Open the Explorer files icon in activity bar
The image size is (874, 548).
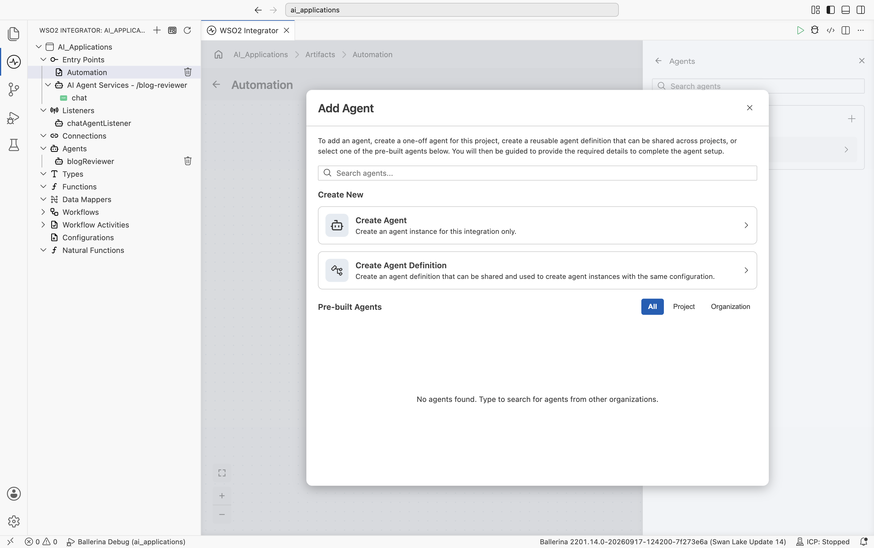[x=14, y=34]
